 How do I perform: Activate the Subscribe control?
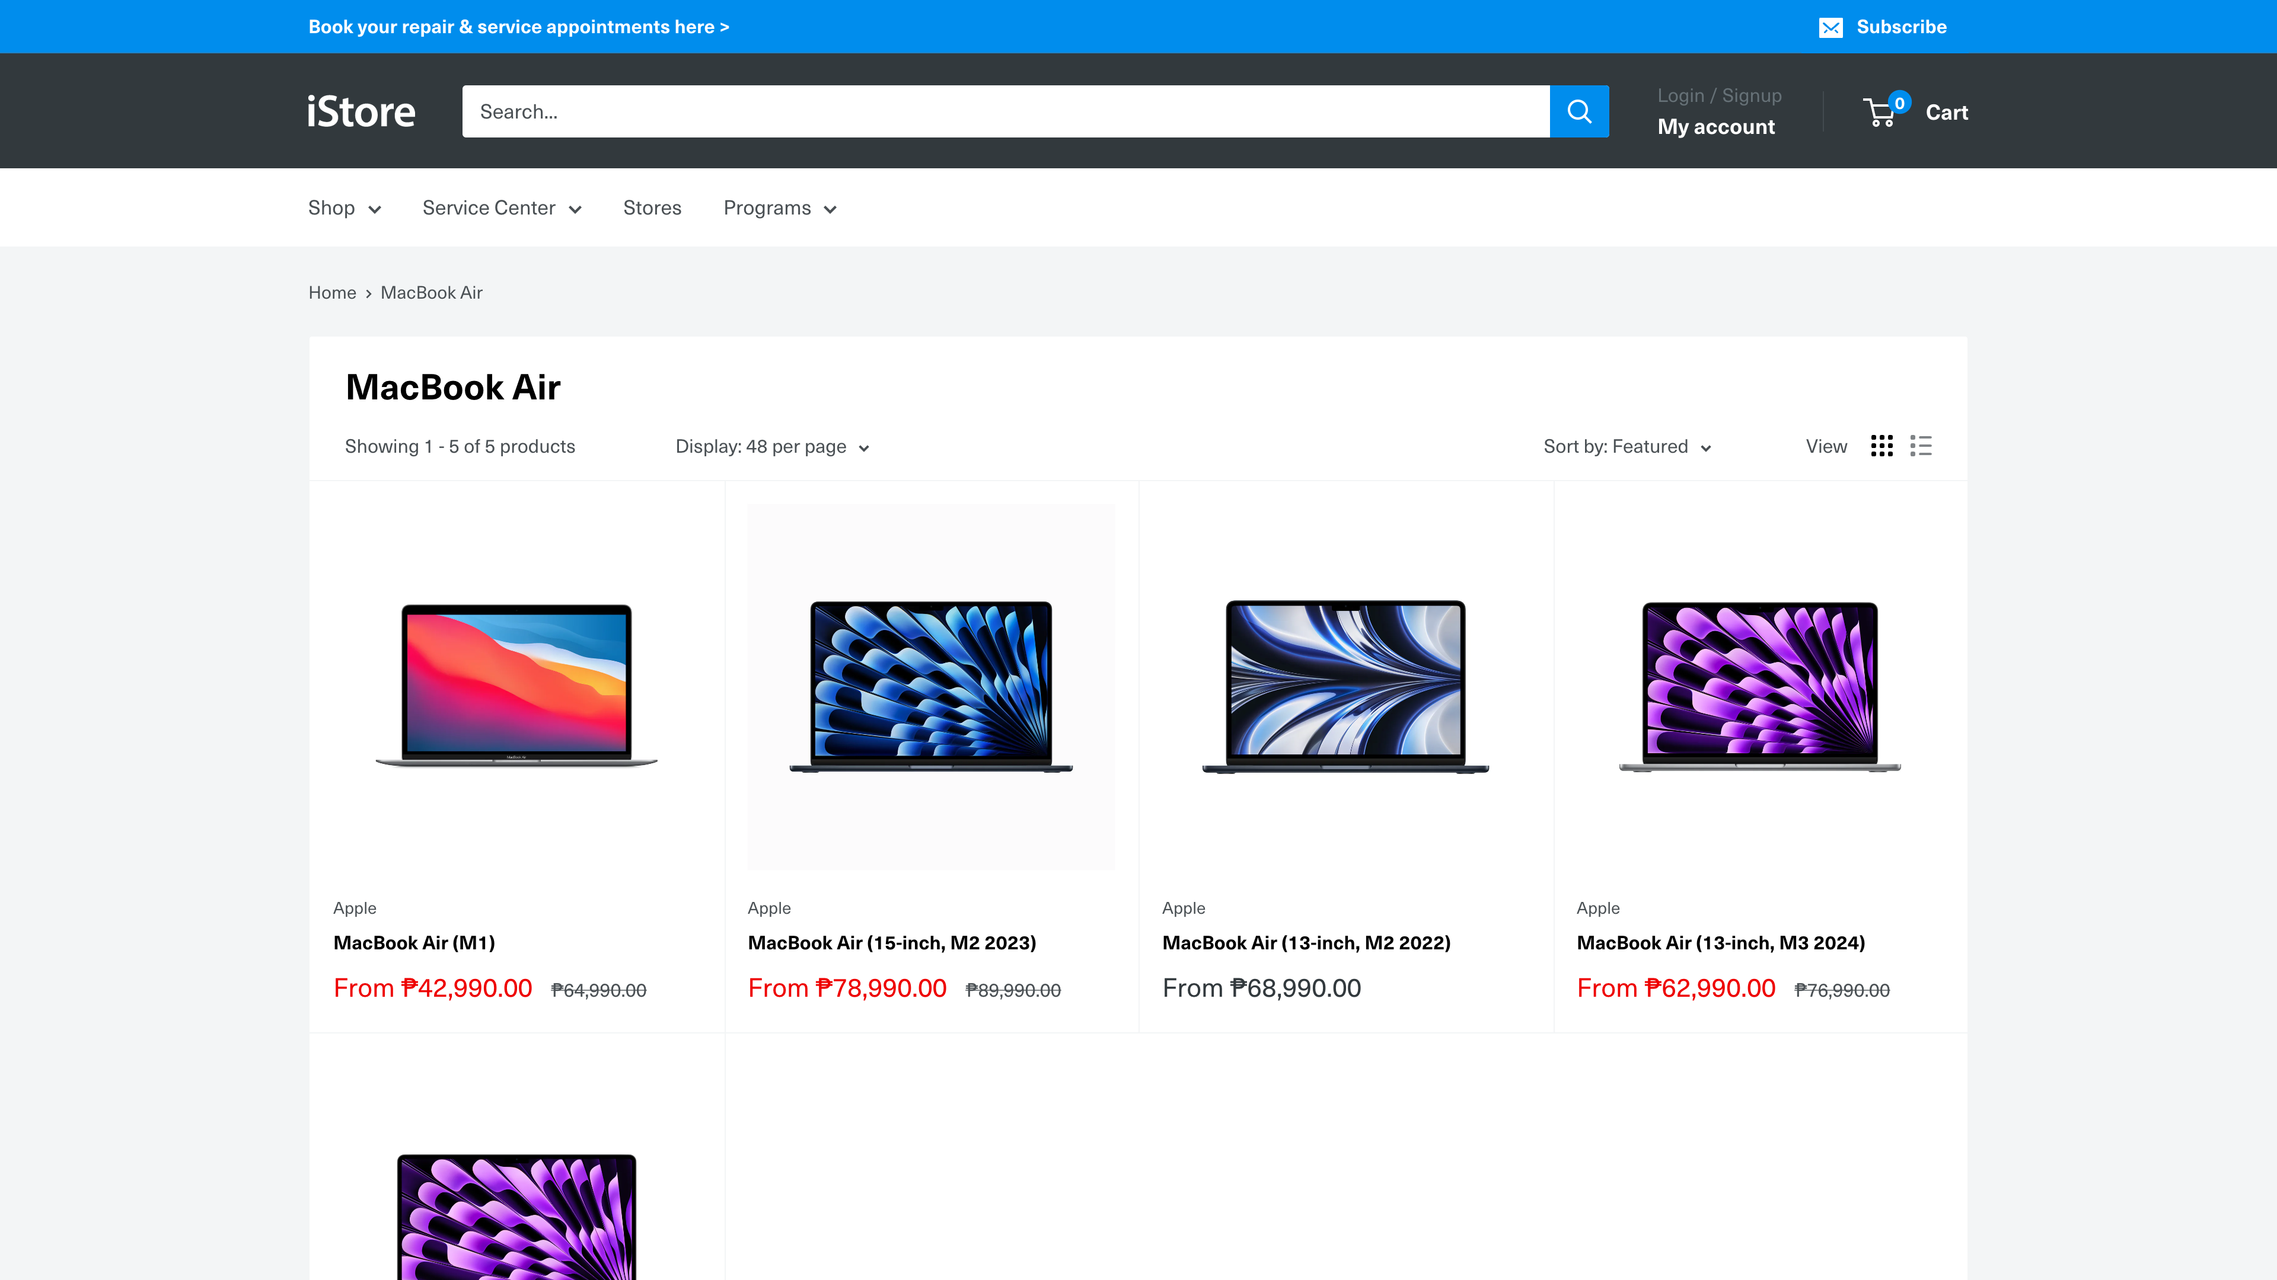(1901, 27)
